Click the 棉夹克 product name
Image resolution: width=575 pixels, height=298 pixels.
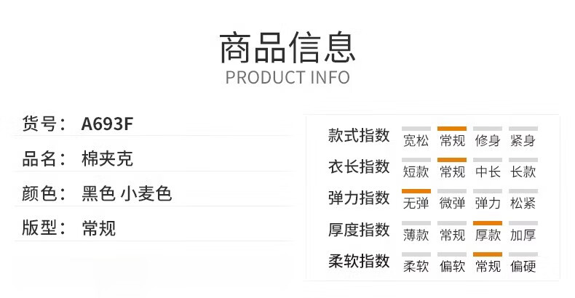click(107, 158)
